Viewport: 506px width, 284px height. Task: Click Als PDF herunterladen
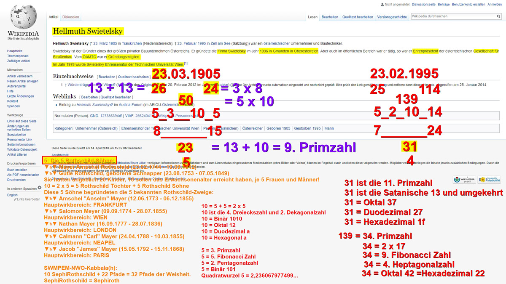point(23,175)
